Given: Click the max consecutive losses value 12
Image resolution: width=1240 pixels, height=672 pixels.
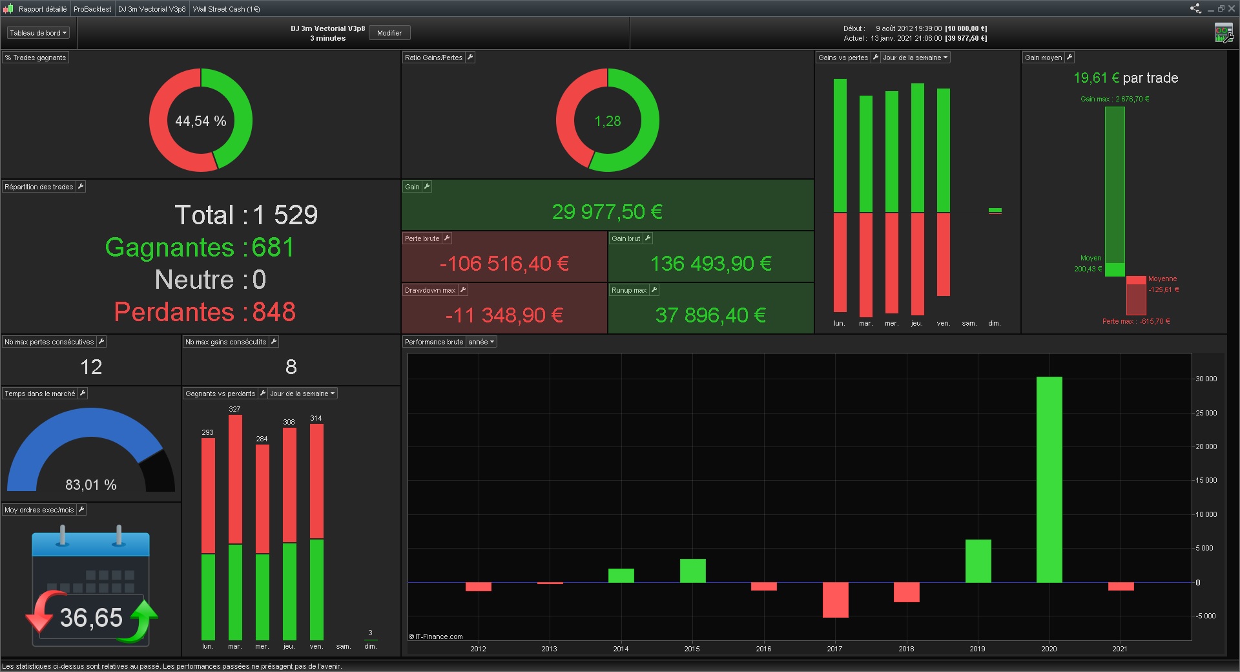Looking at the screenshot, I should pos(91,367).
